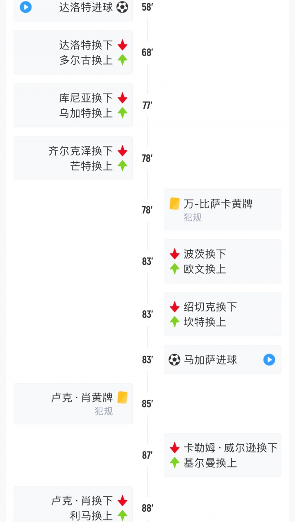Tap the 乌加特换上 player name
Image resolution: width=295 pixels, height=522 pixels.
[86, 113]
